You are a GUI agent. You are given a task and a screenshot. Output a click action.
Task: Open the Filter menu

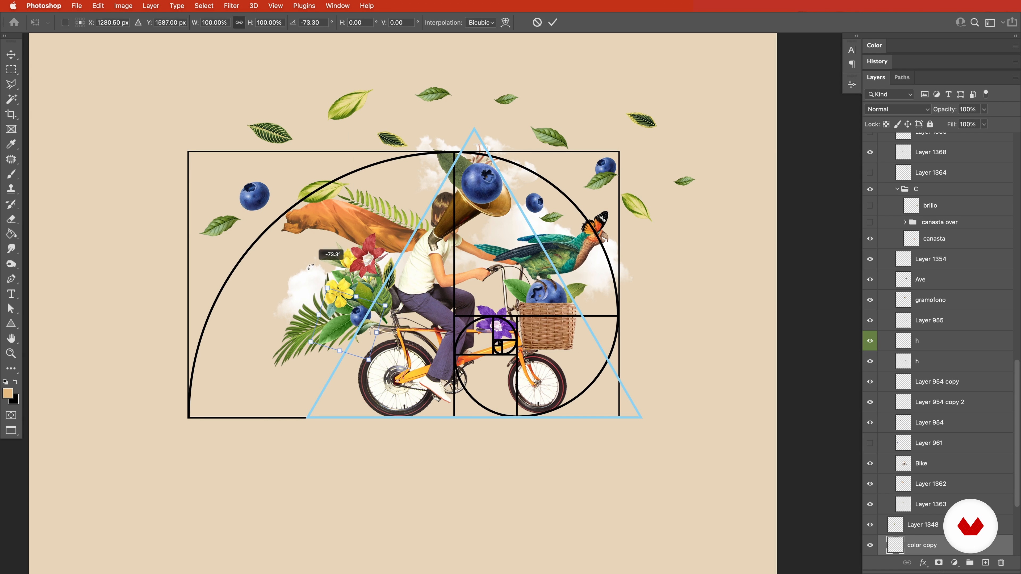[231, 6]
